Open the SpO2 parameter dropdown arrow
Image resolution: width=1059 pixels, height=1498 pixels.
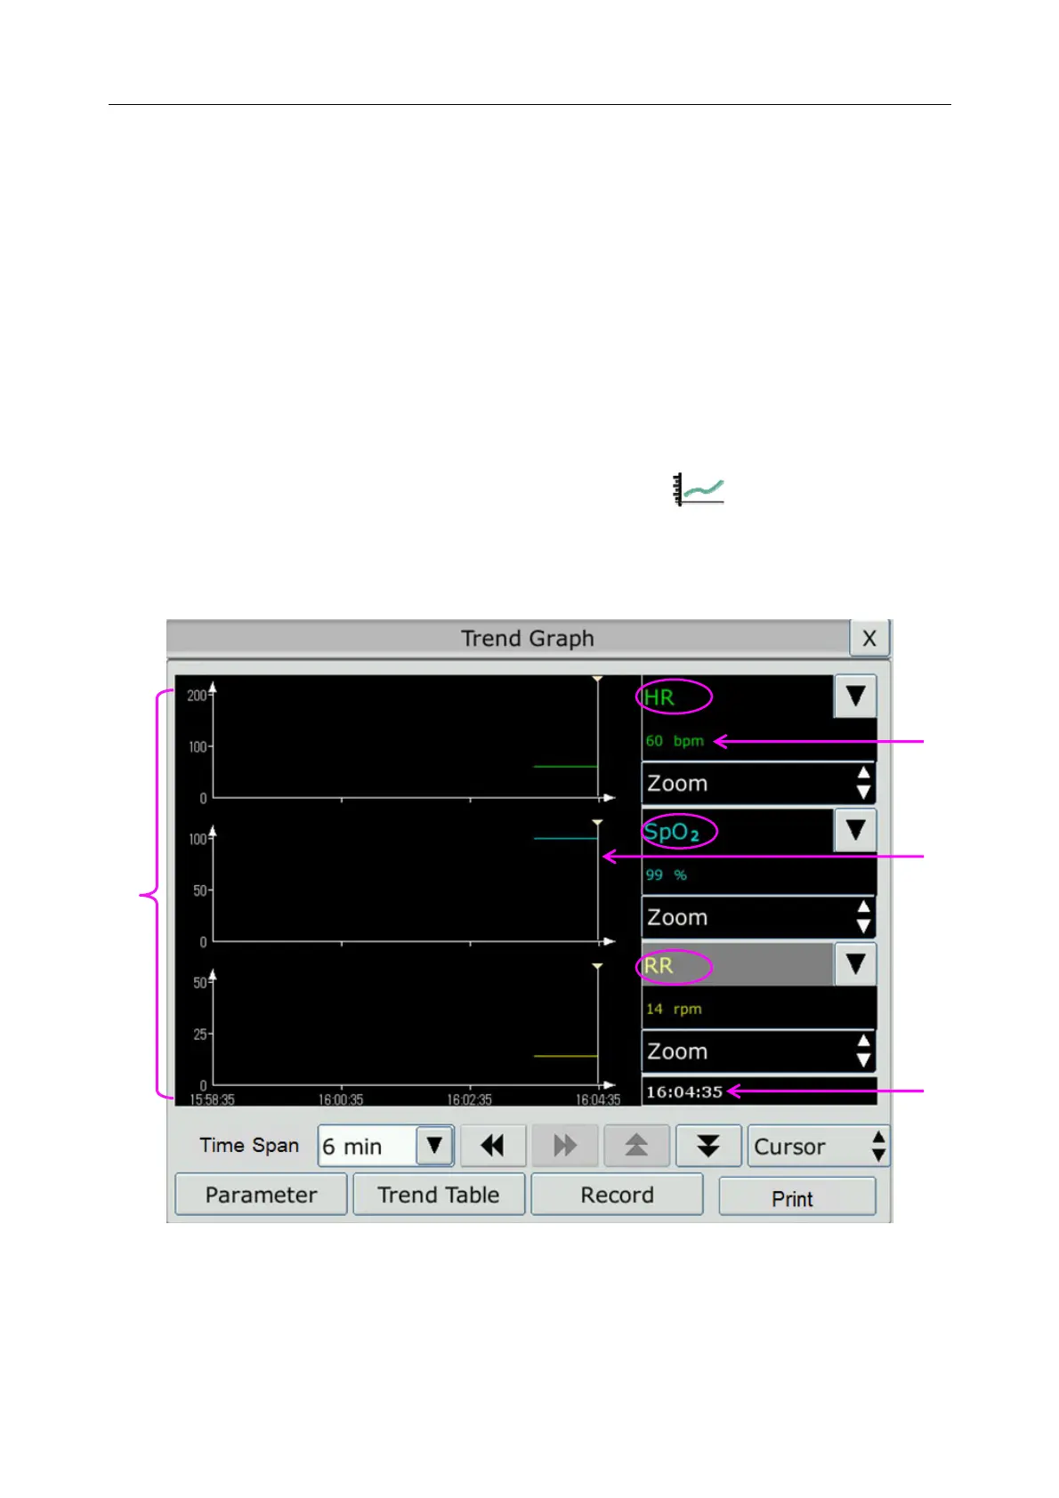tap(855, 830)
